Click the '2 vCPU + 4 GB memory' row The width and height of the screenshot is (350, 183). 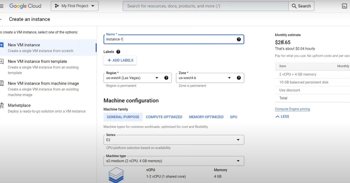click(x=312, y=74)
